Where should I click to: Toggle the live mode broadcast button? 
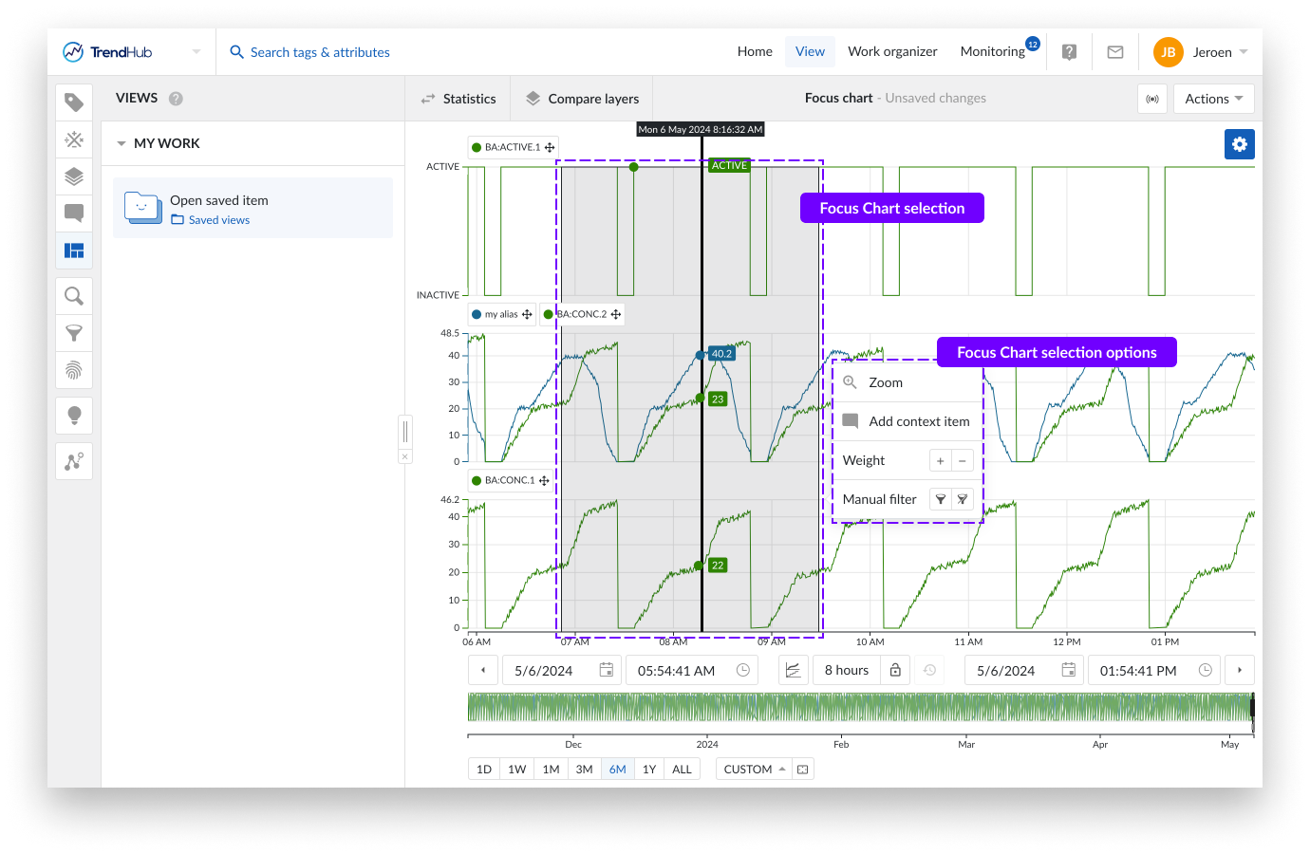(1152, 99)
